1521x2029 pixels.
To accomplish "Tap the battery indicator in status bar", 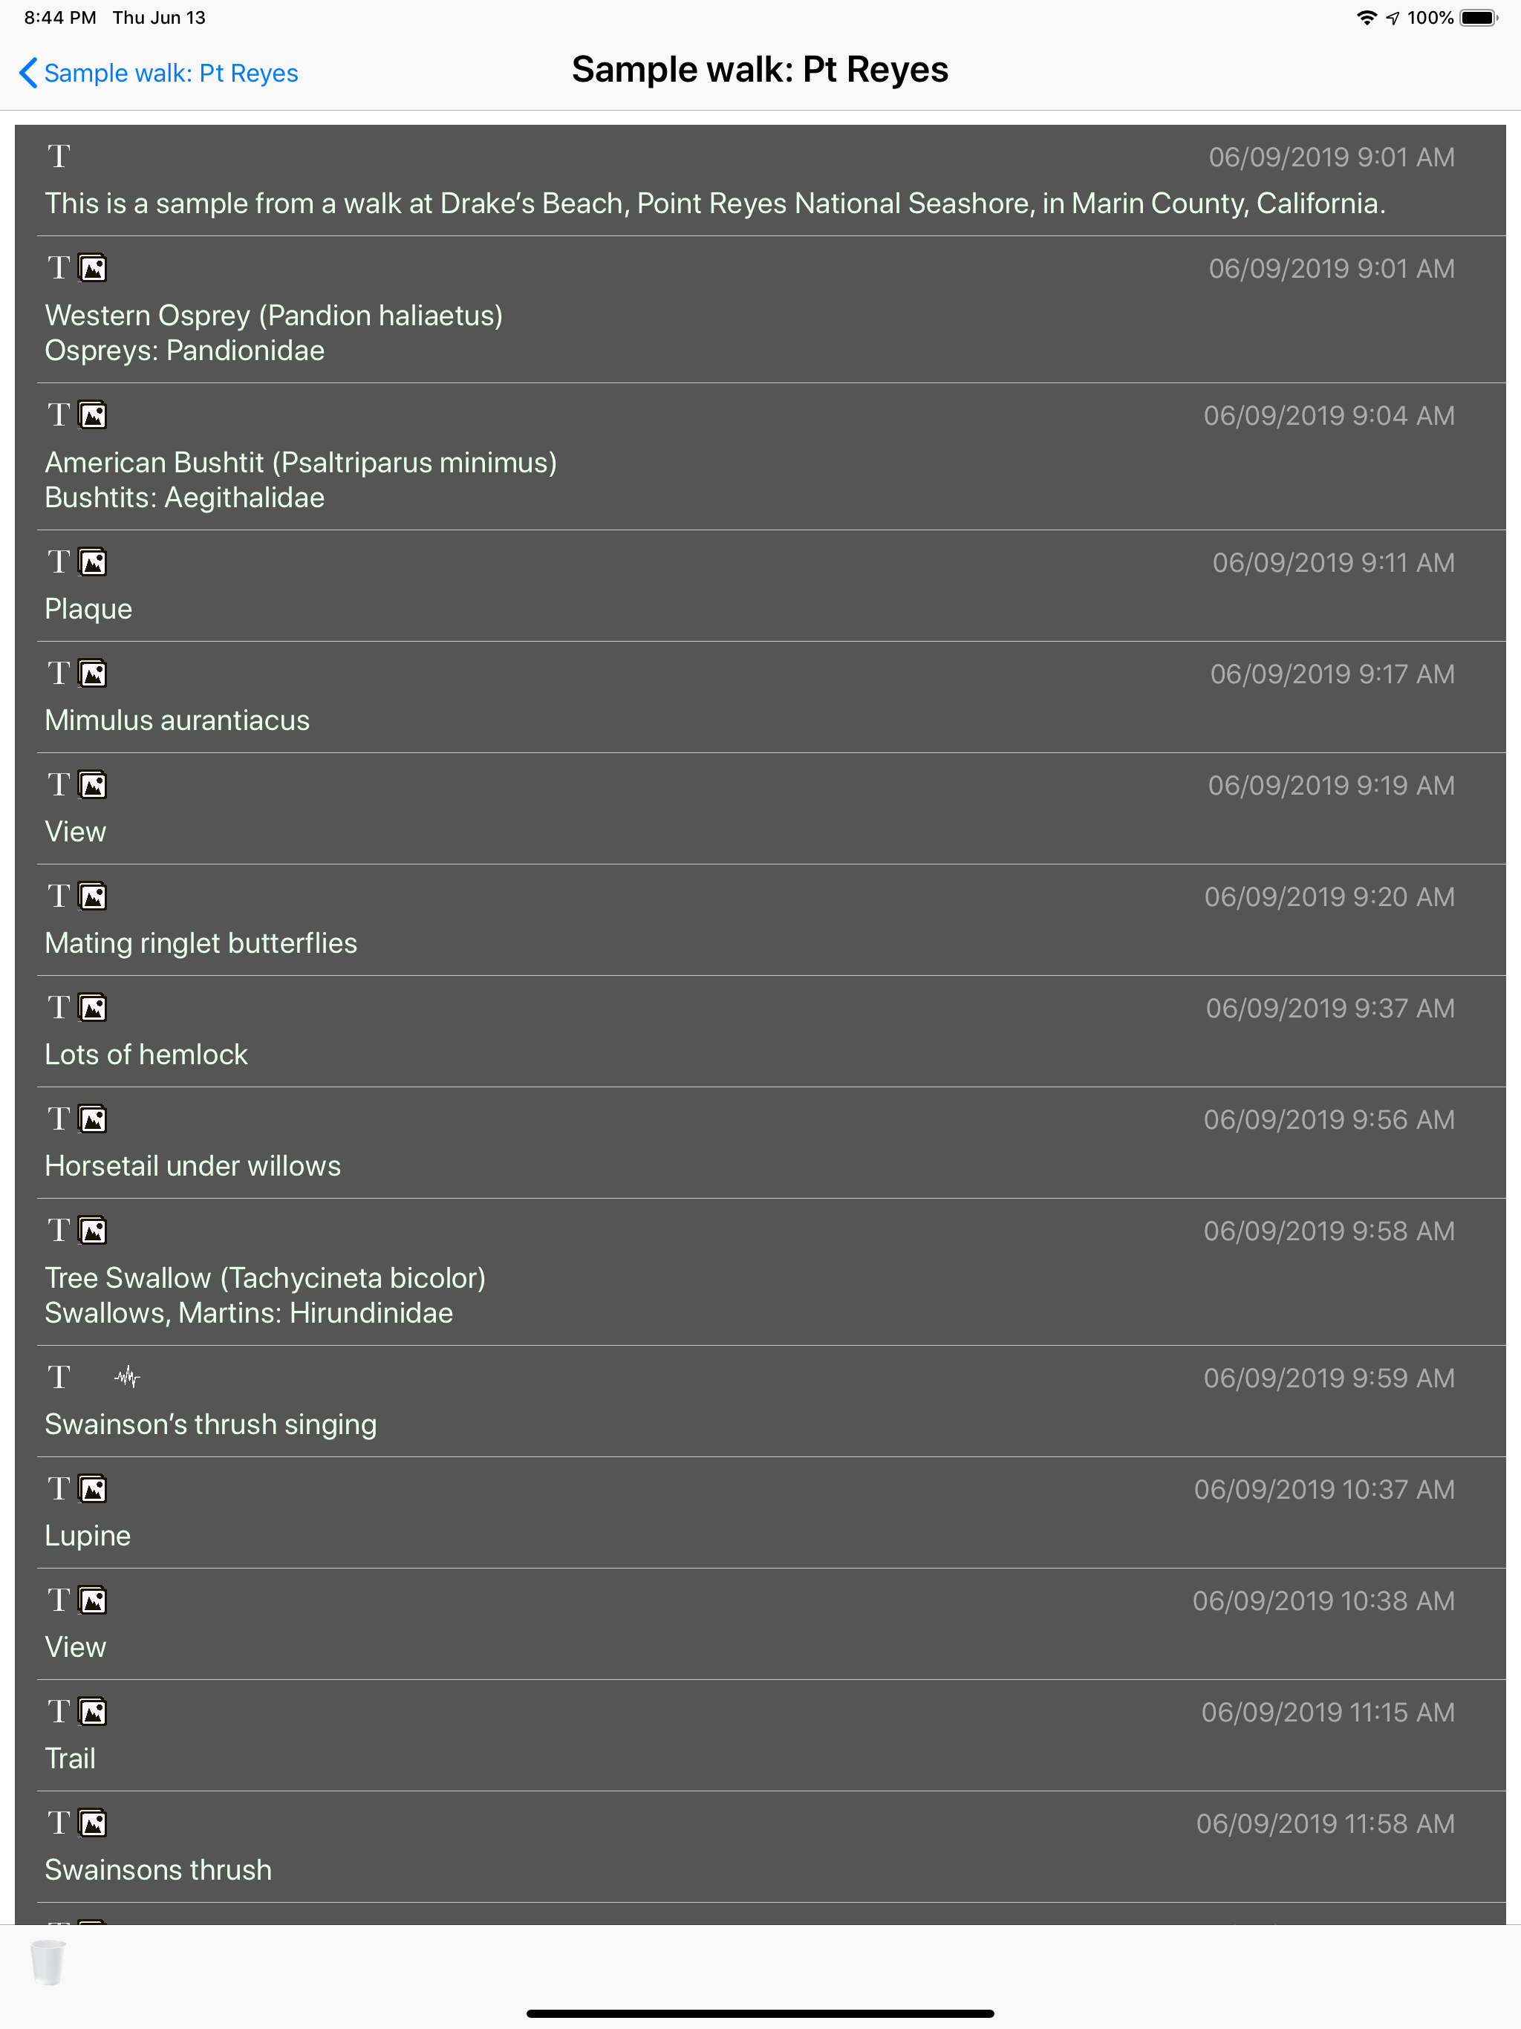I will tap(1479, 17).
